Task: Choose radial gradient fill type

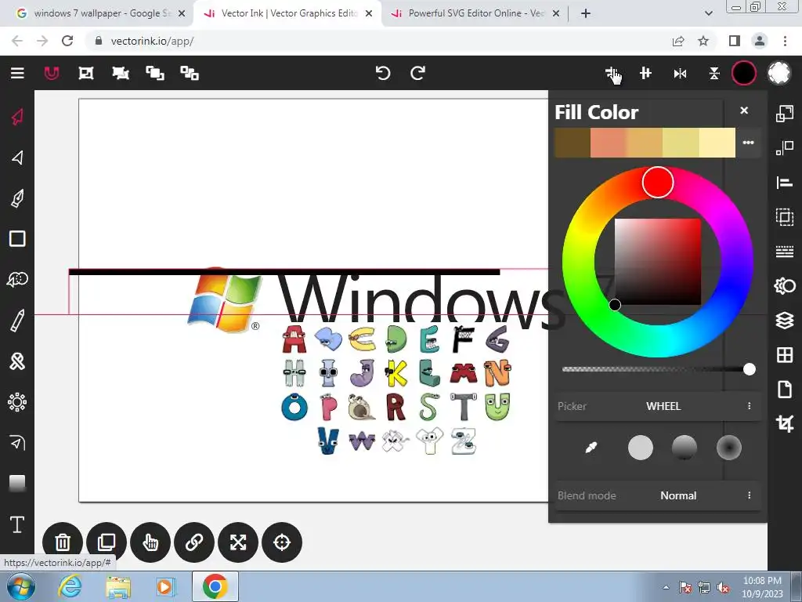Action: pyautogui.click(x=729, y=448)
